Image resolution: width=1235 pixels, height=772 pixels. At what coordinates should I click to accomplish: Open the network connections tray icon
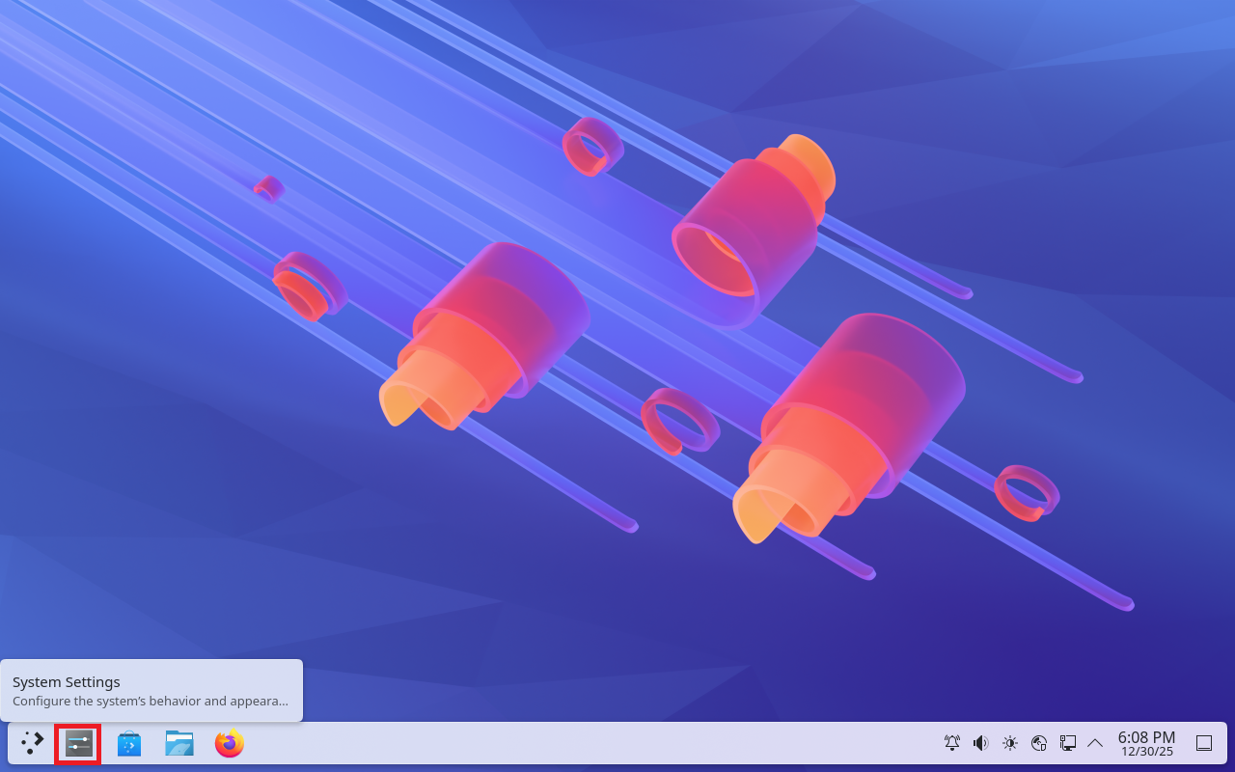(x=1068, y=743)
